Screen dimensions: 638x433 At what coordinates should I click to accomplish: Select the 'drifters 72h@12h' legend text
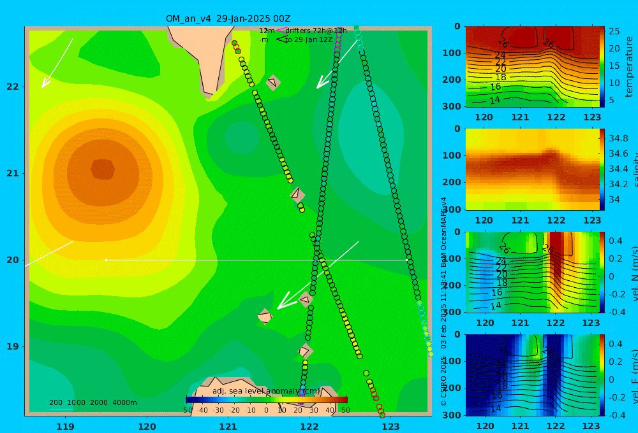click(316, 31)
